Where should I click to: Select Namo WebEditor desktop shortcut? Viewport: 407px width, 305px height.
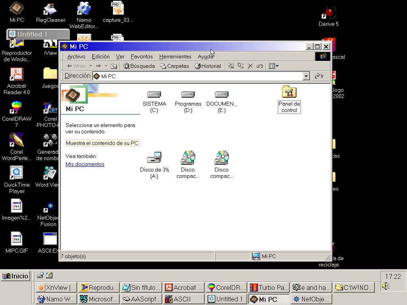[84, 15]
